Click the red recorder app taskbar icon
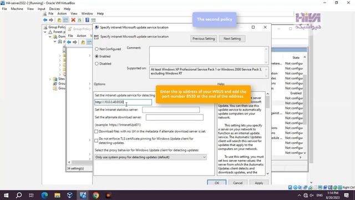355x200 pixels. click(109, 195)
